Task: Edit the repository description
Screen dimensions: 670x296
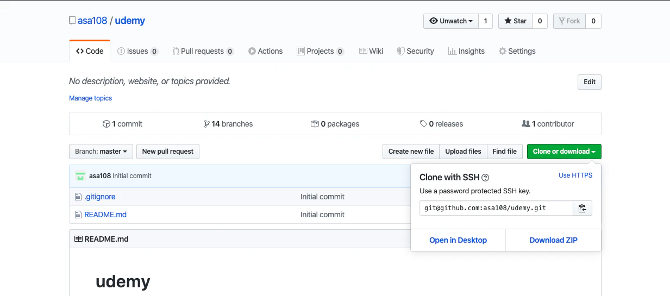Action: pos(590,82)
